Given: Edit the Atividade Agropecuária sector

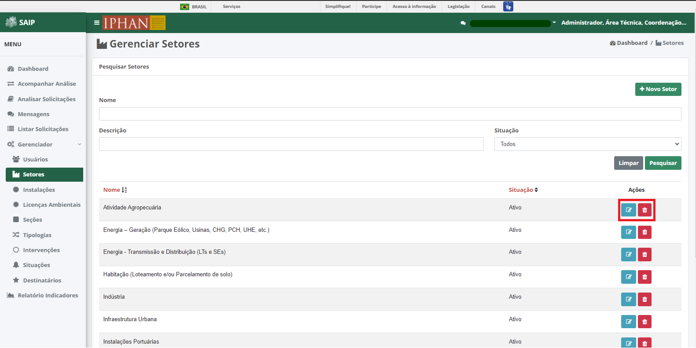Looking at the screenshot, I should pos(628,210).
